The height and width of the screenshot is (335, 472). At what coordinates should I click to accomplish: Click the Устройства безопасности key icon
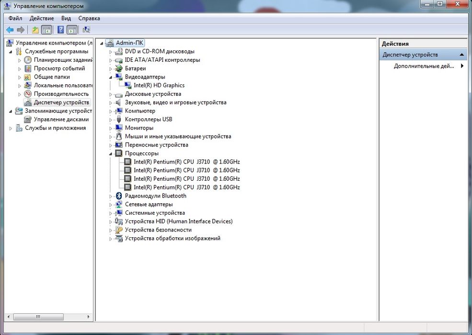(119, 230)
